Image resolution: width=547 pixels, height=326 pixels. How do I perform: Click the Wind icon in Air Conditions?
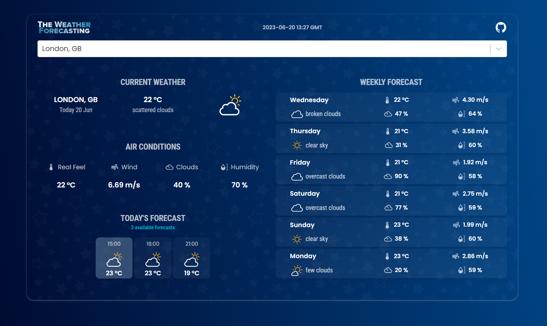click(114, 167)
